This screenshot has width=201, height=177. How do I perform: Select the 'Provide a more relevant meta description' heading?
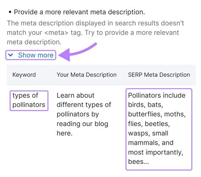click(x=79, y=12)
